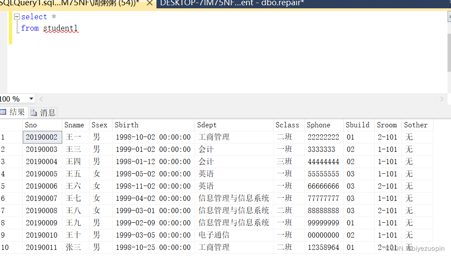451x256 pixels.
Task: Click the results grid icon beside 结果
Action: [3, 112]
